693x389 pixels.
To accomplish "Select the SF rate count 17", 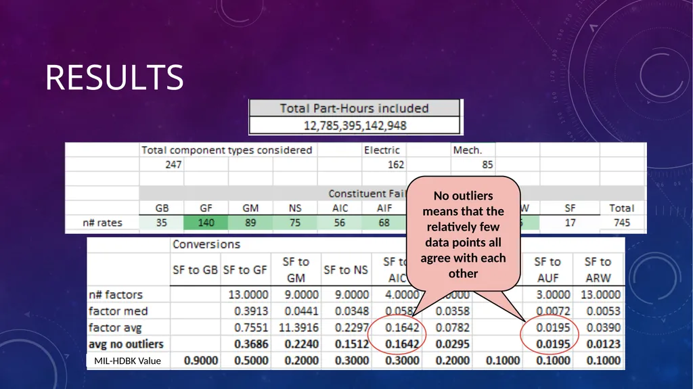I will point(570,223).
